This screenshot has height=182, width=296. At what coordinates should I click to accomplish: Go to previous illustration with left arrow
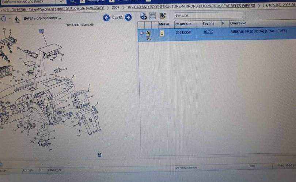point(106,17)
